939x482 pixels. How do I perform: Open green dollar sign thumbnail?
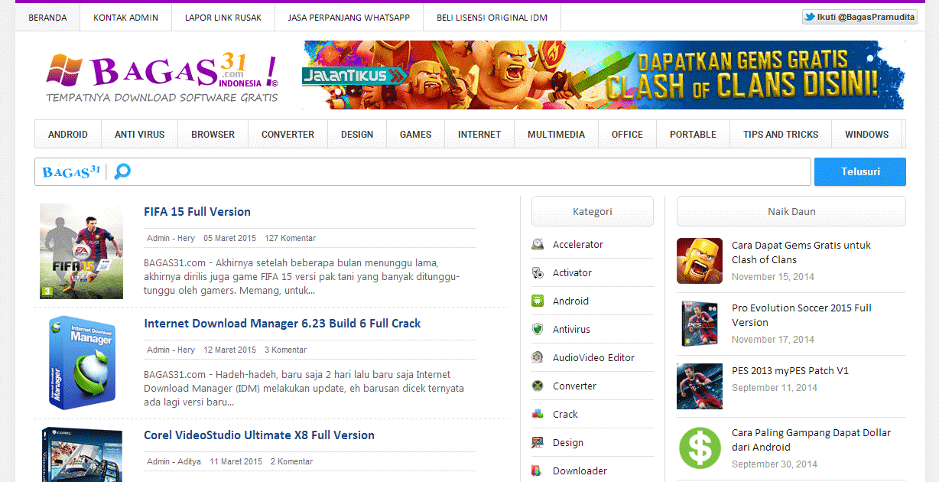(700, 448)
